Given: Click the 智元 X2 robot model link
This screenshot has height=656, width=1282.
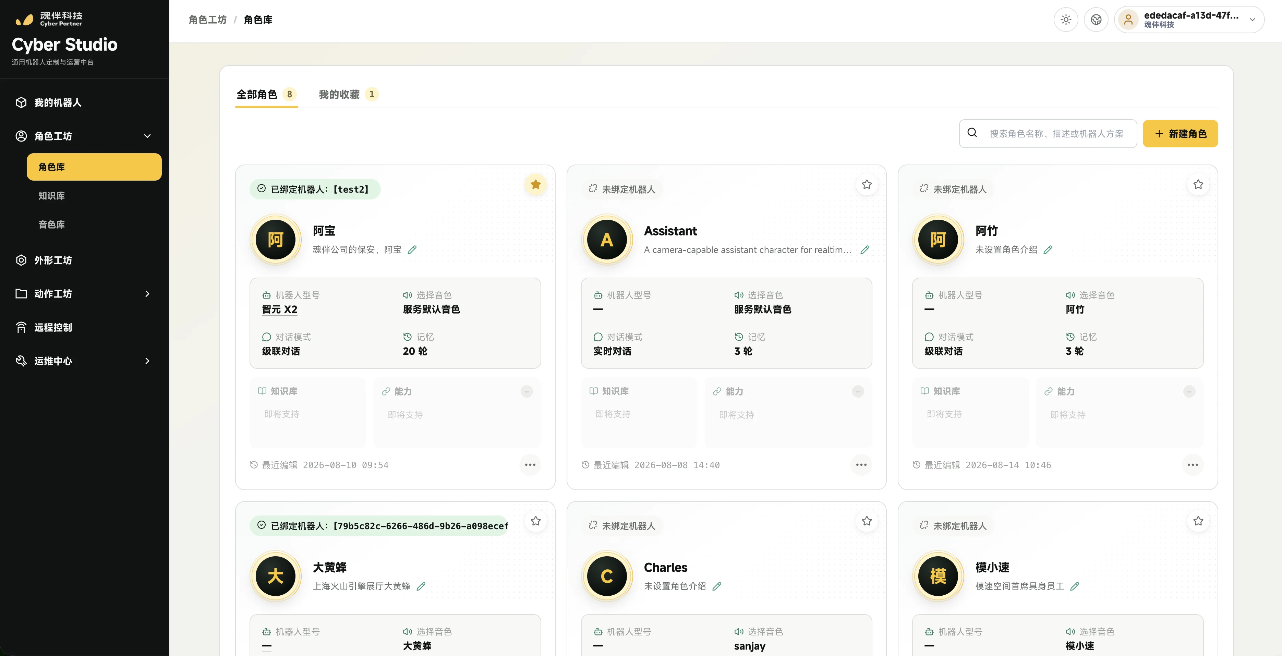Looking at the screenshot, I should point(280,309).
